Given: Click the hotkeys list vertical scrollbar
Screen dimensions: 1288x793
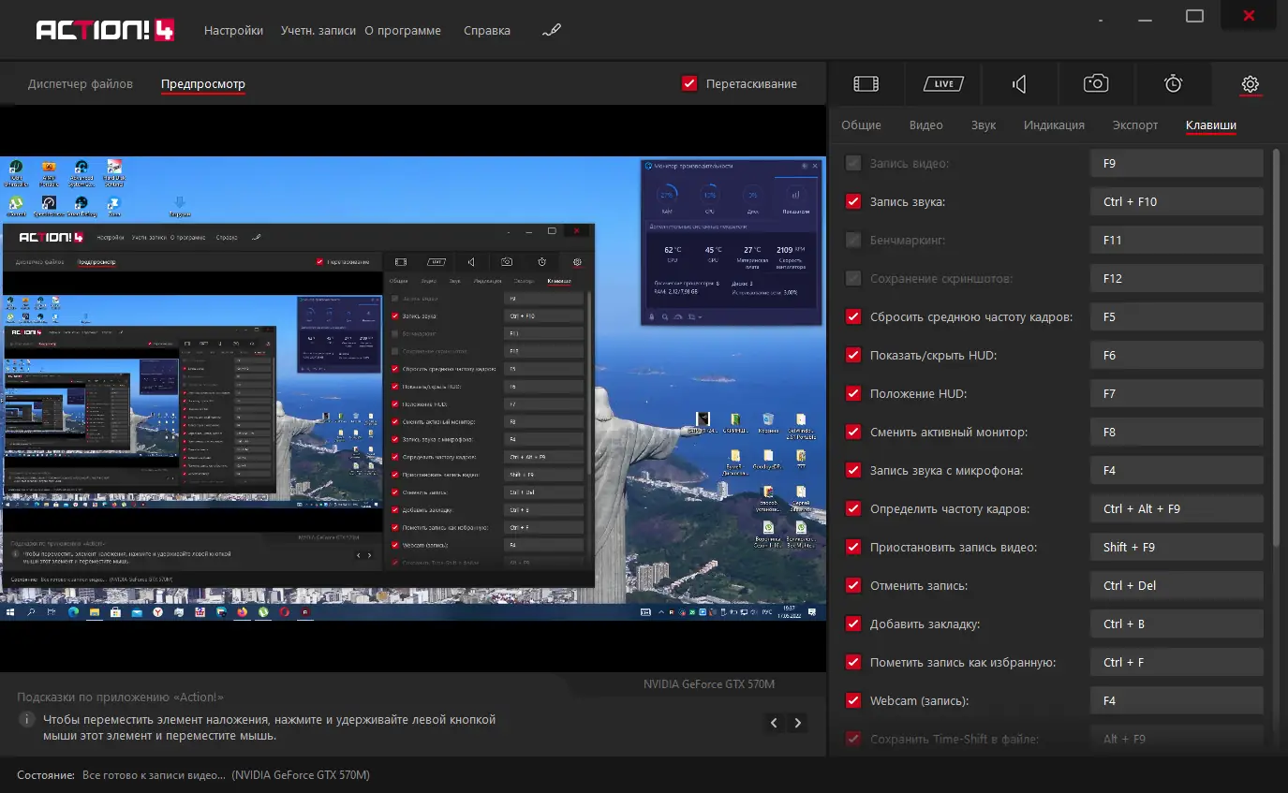Looking at the screenshot, I should click(x=1275, y=346).
